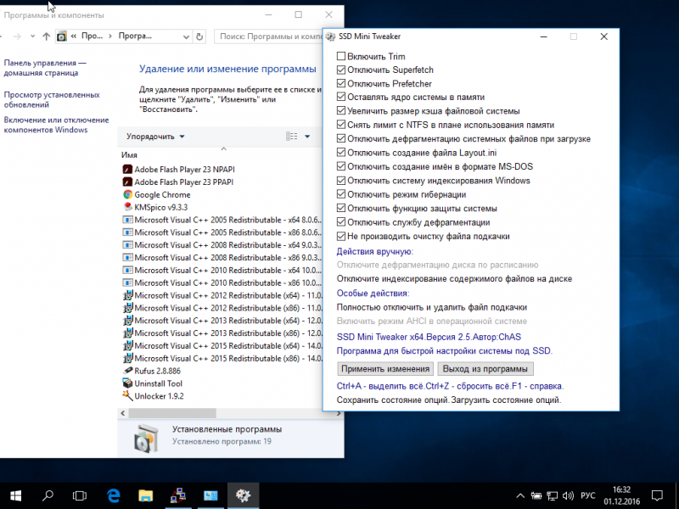Click the 'Поиск: Программы и компоненты' search field
679x509 pixels.
point(268,36)
